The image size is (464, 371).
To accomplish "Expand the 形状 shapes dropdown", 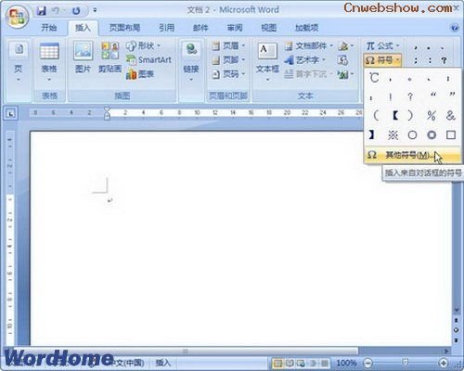I will [x=143, y=45].
